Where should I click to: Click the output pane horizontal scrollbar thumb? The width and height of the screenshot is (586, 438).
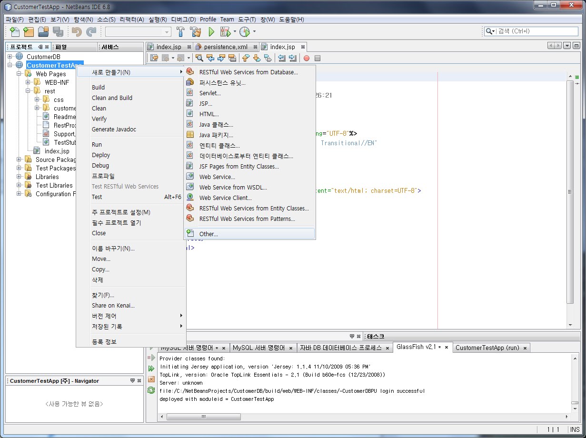coord(204,417)
